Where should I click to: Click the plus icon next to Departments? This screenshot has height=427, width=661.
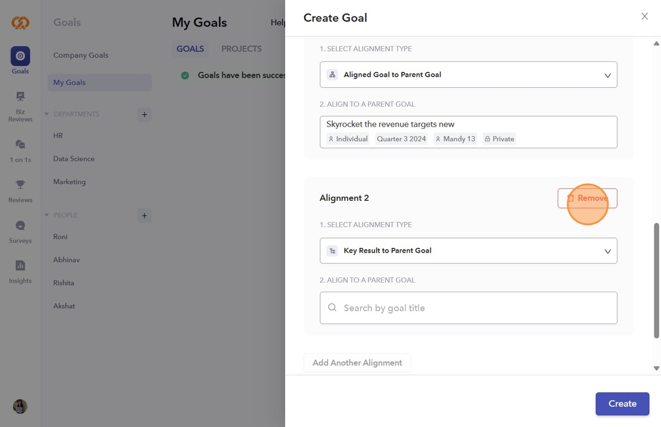(144, 114)
